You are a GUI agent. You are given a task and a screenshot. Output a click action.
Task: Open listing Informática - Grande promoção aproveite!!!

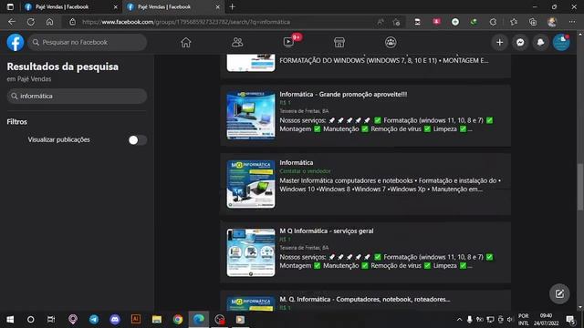click(343, 94)
